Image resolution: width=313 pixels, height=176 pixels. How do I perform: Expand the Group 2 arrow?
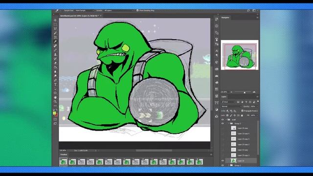[x=229, y=165]
